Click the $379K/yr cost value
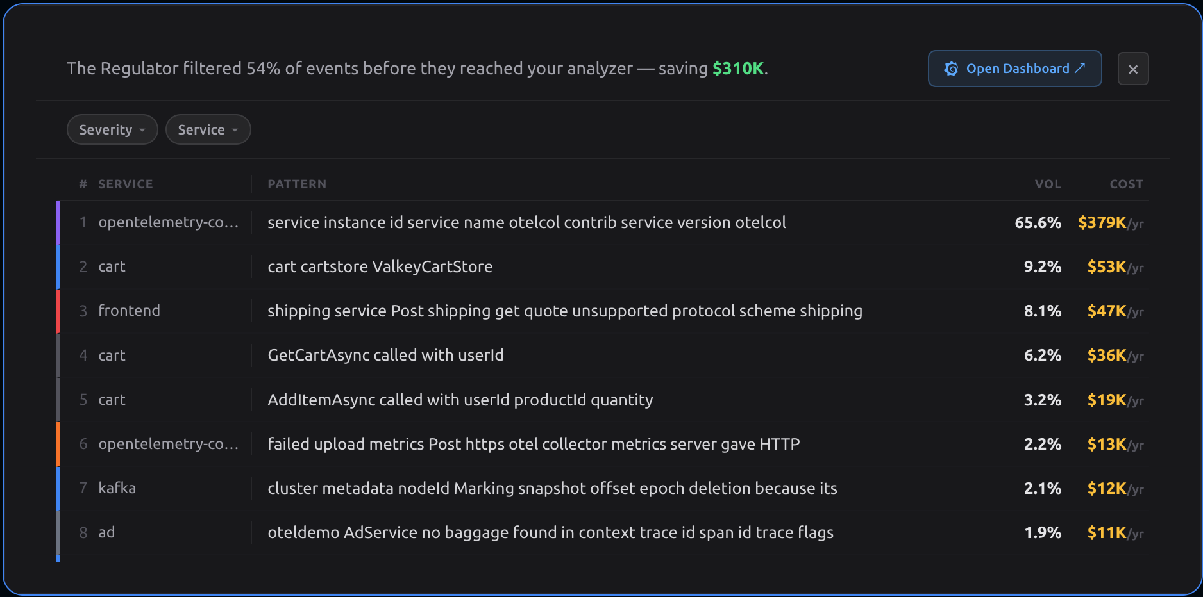The height and width of the screenshot is (597, 1203). coord(1110,223)
